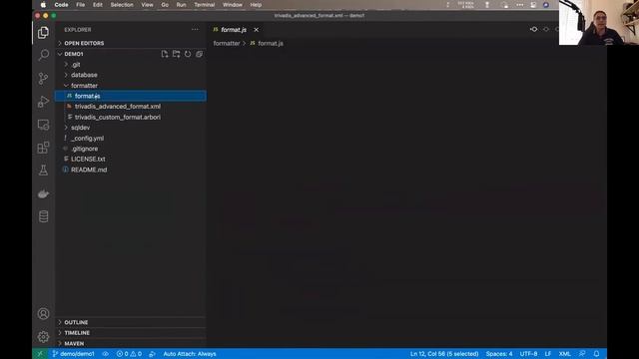Image resolution: width=639 pixels, height=359 pixels.
Task: Collapse all folders in Explorer
Action: point(199,54)
